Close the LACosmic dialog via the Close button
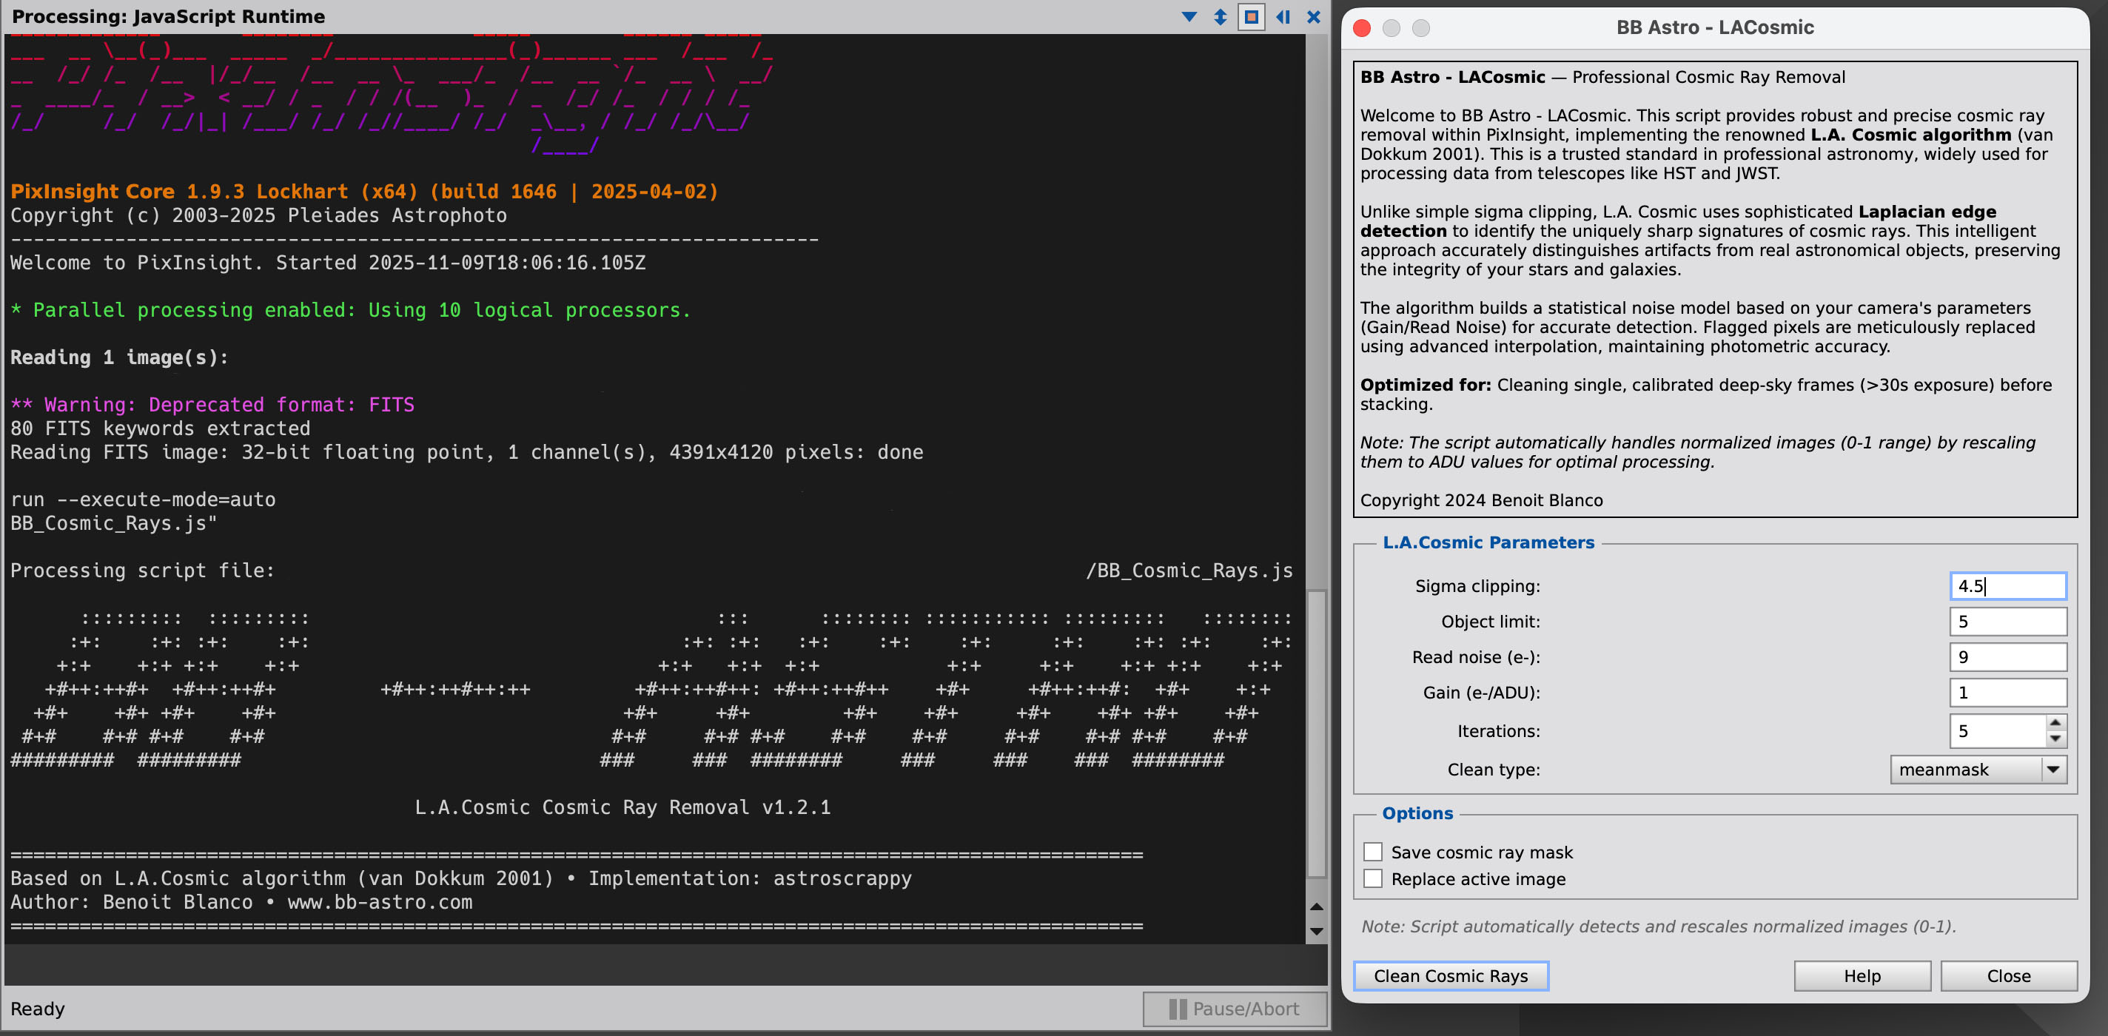 [x=2009, y=975]
